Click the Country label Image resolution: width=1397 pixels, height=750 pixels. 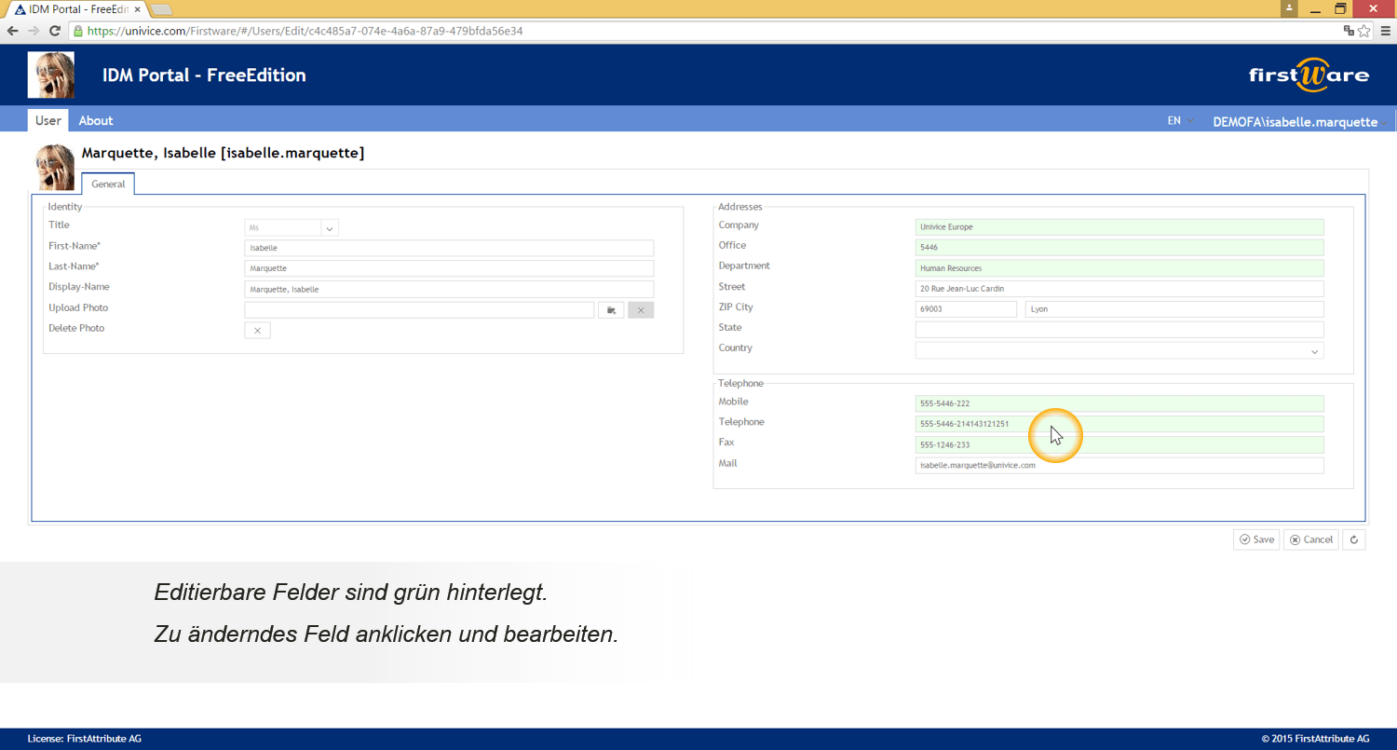[735, 348]
